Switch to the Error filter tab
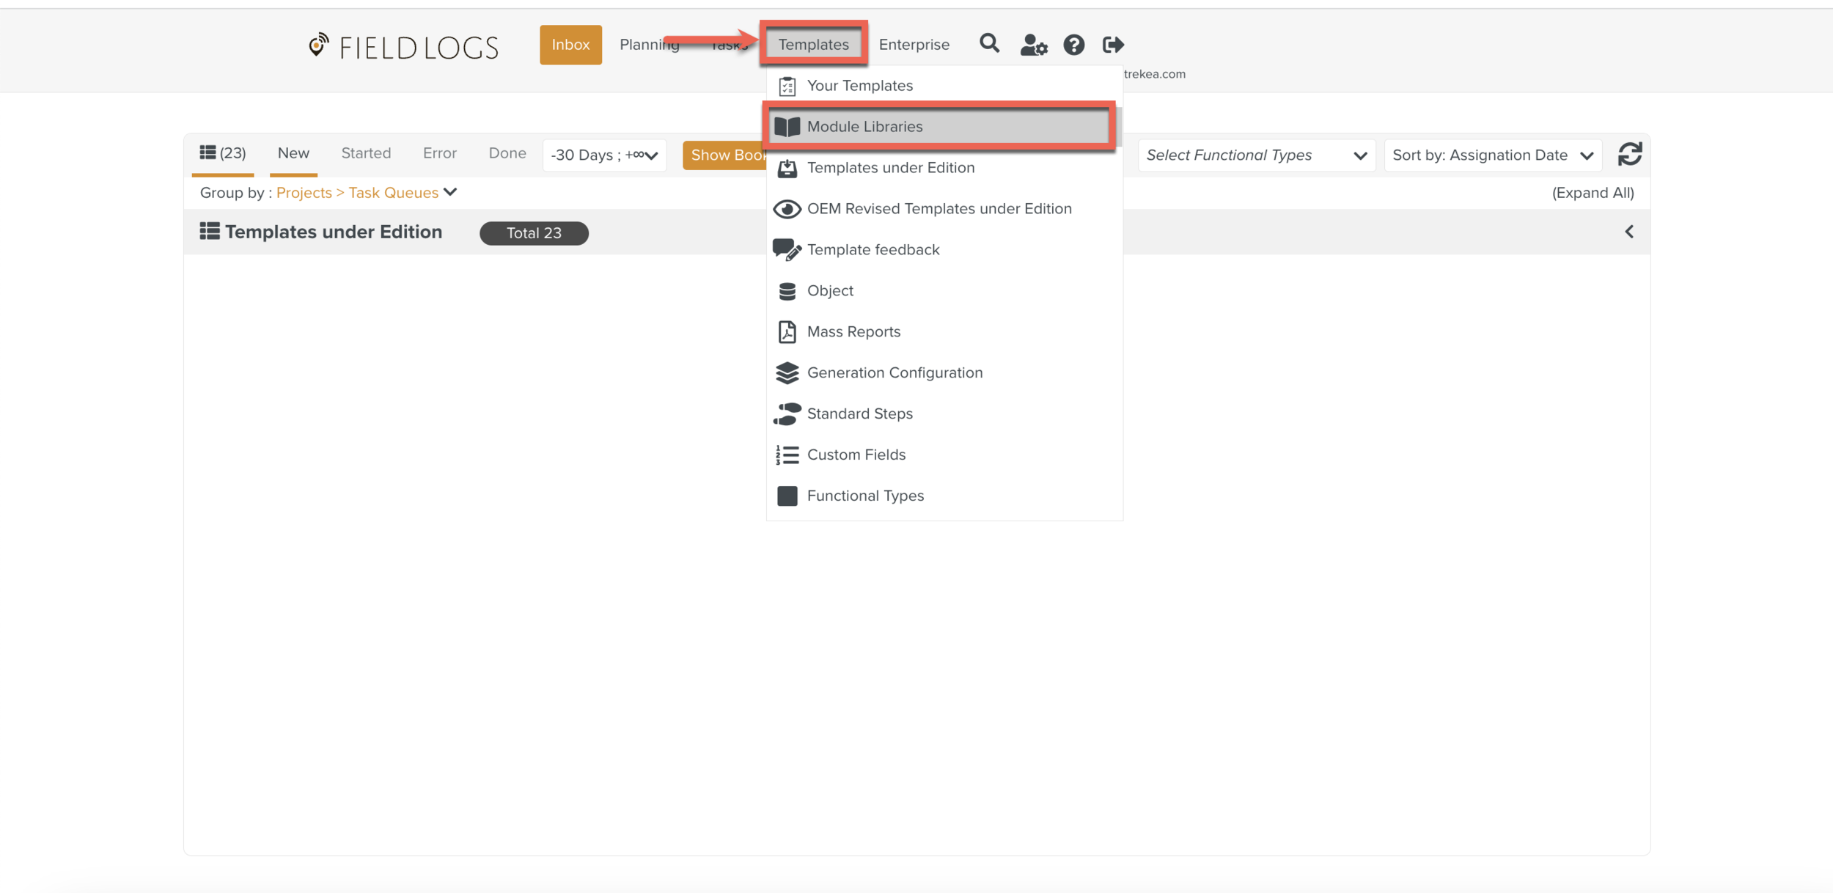 pos(438,152)
